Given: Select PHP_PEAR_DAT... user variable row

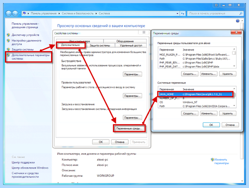Looking at the screenshot, I should [195, 66].
